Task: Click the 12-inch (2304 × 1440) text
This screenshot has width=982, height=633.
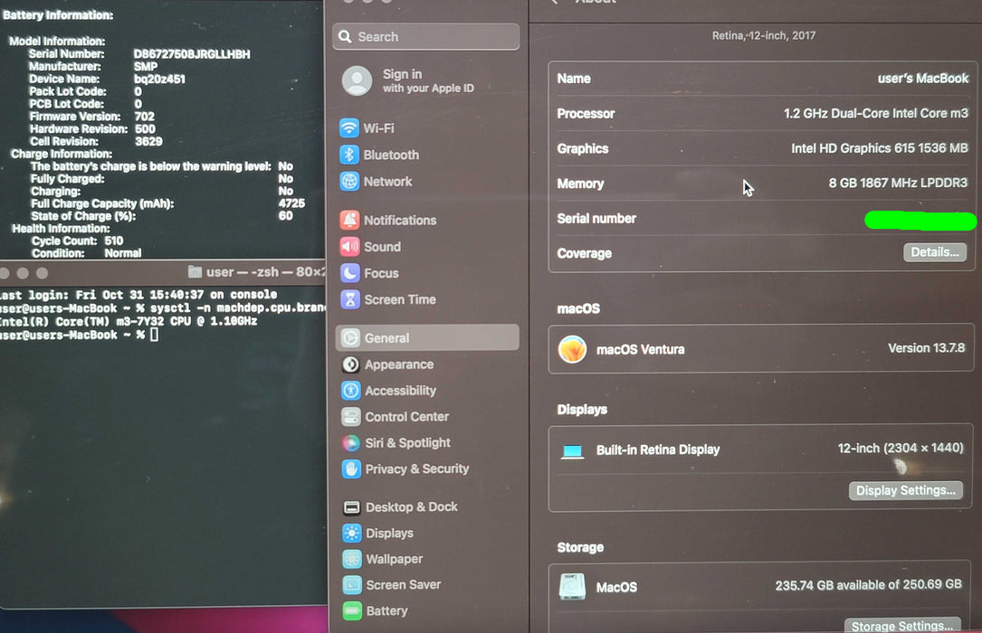Action: pos(901,448)
